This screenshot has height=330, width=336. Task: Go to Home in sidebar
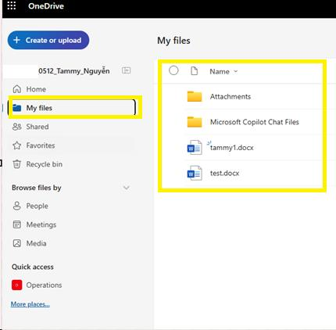tap(36, 89)
